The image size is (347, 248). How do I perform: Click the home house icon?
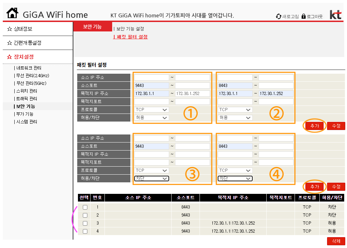click(12, 13)
